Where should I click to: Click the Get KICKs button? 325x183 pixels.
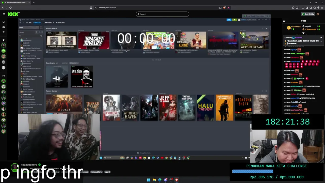click(x=308, y=14)
